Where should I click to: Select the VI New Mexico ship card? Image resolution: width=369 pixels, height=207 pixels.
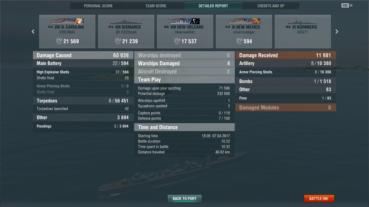[x=244, y=32]
